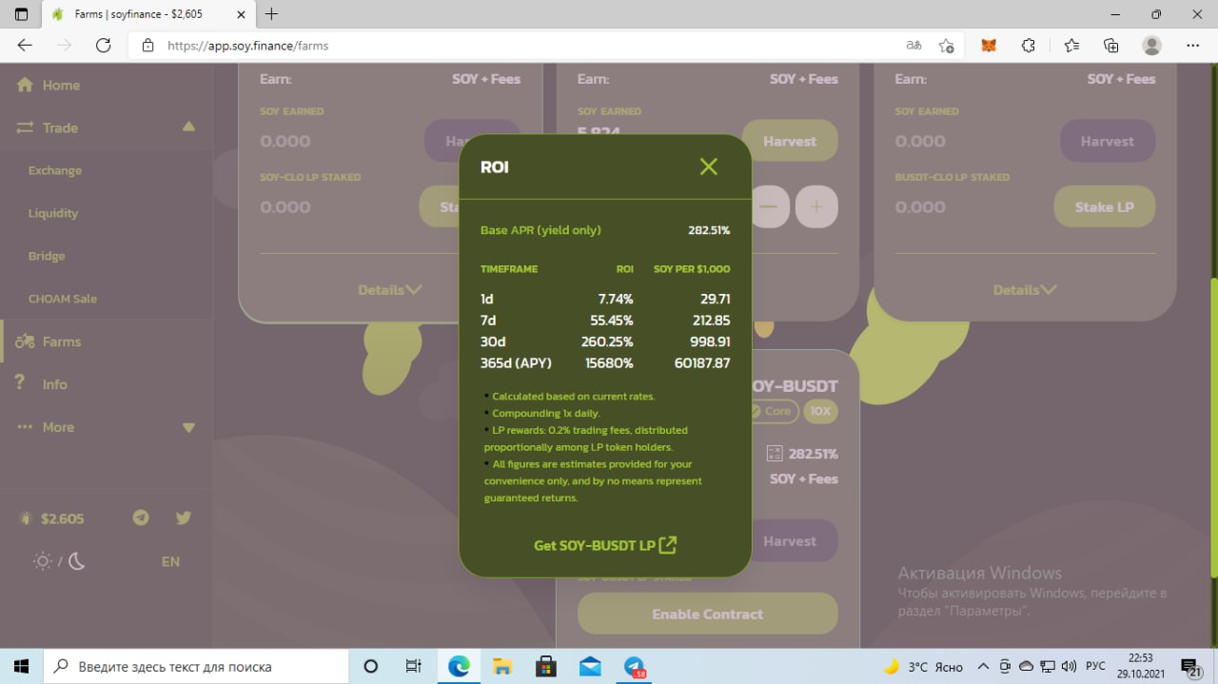The width and height of the screenshot is (1218, 684).
Task: View site information lock icon
Action: (x=147, y=45)
